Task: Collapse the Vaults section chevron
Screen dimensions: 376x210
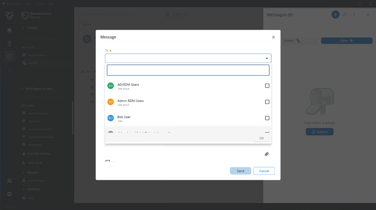Action: [23, 28]
